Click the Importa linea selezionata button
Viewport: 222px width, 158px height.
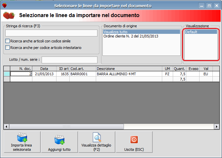coord(22,142)
